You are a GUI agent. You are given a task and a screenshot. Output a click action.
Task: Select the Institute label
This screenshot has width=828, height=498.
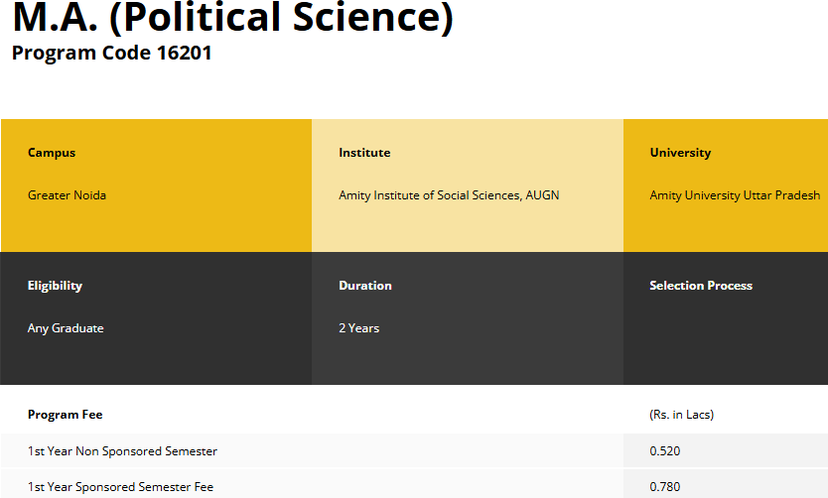click(364, 153)
